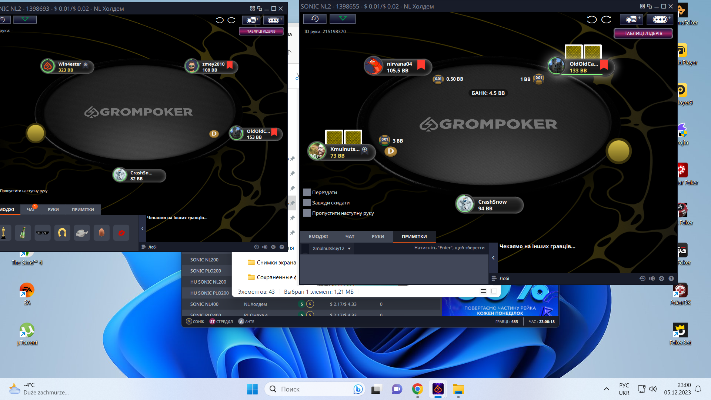Add chips button in left table toolbar
711x400 pixels.
coord(251,20)
